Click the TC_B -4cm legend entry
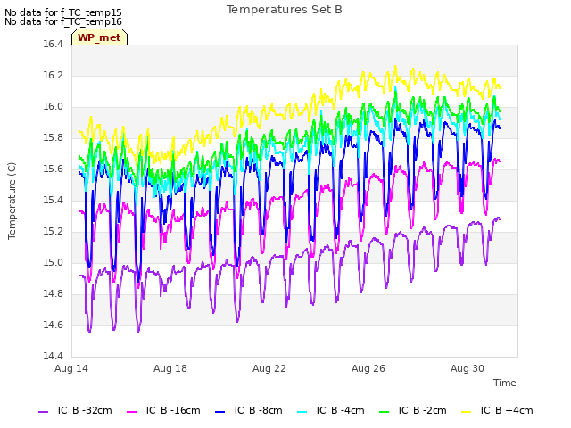Image resolution: width=571 pixels, height=428 pixels. pos(331,411)
